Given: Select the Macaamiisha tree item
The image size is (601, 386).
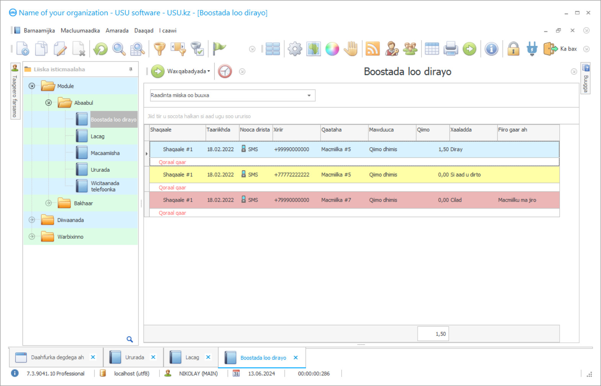Looking at the screenshot, I should (x=105, y=153).
